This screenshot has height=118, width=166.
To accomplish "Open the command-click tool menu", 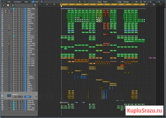I will [x=85, y=2].
